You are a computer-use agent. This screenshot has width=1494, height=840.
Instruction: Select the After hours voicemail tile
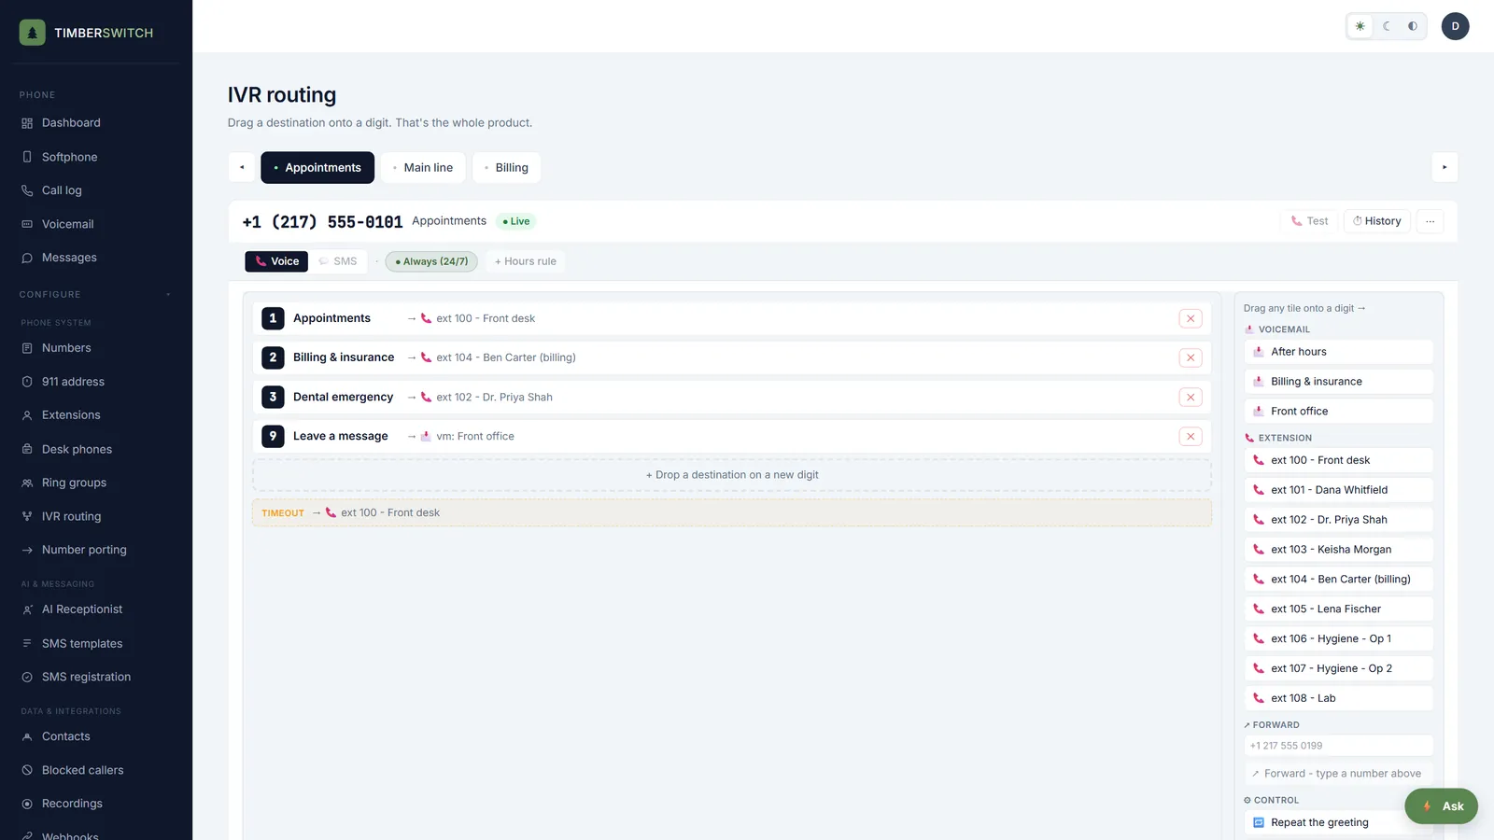(1338, 352)
